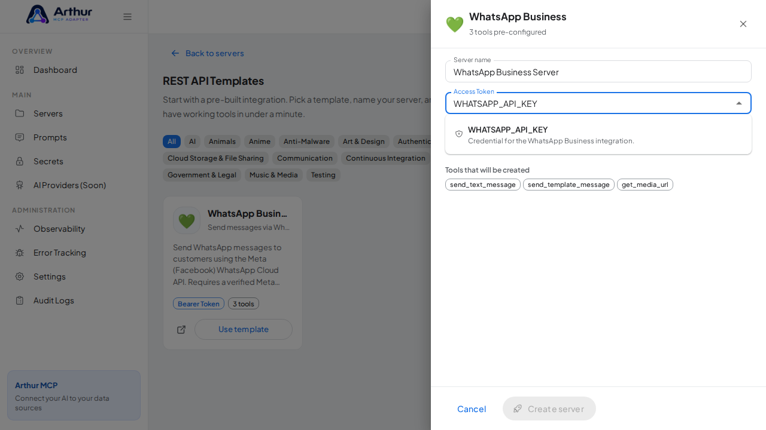Image resolution: width=766 pixels, height=430 pixels.
Task: Click the green heart icon on template card
Action: pos(187,221)
